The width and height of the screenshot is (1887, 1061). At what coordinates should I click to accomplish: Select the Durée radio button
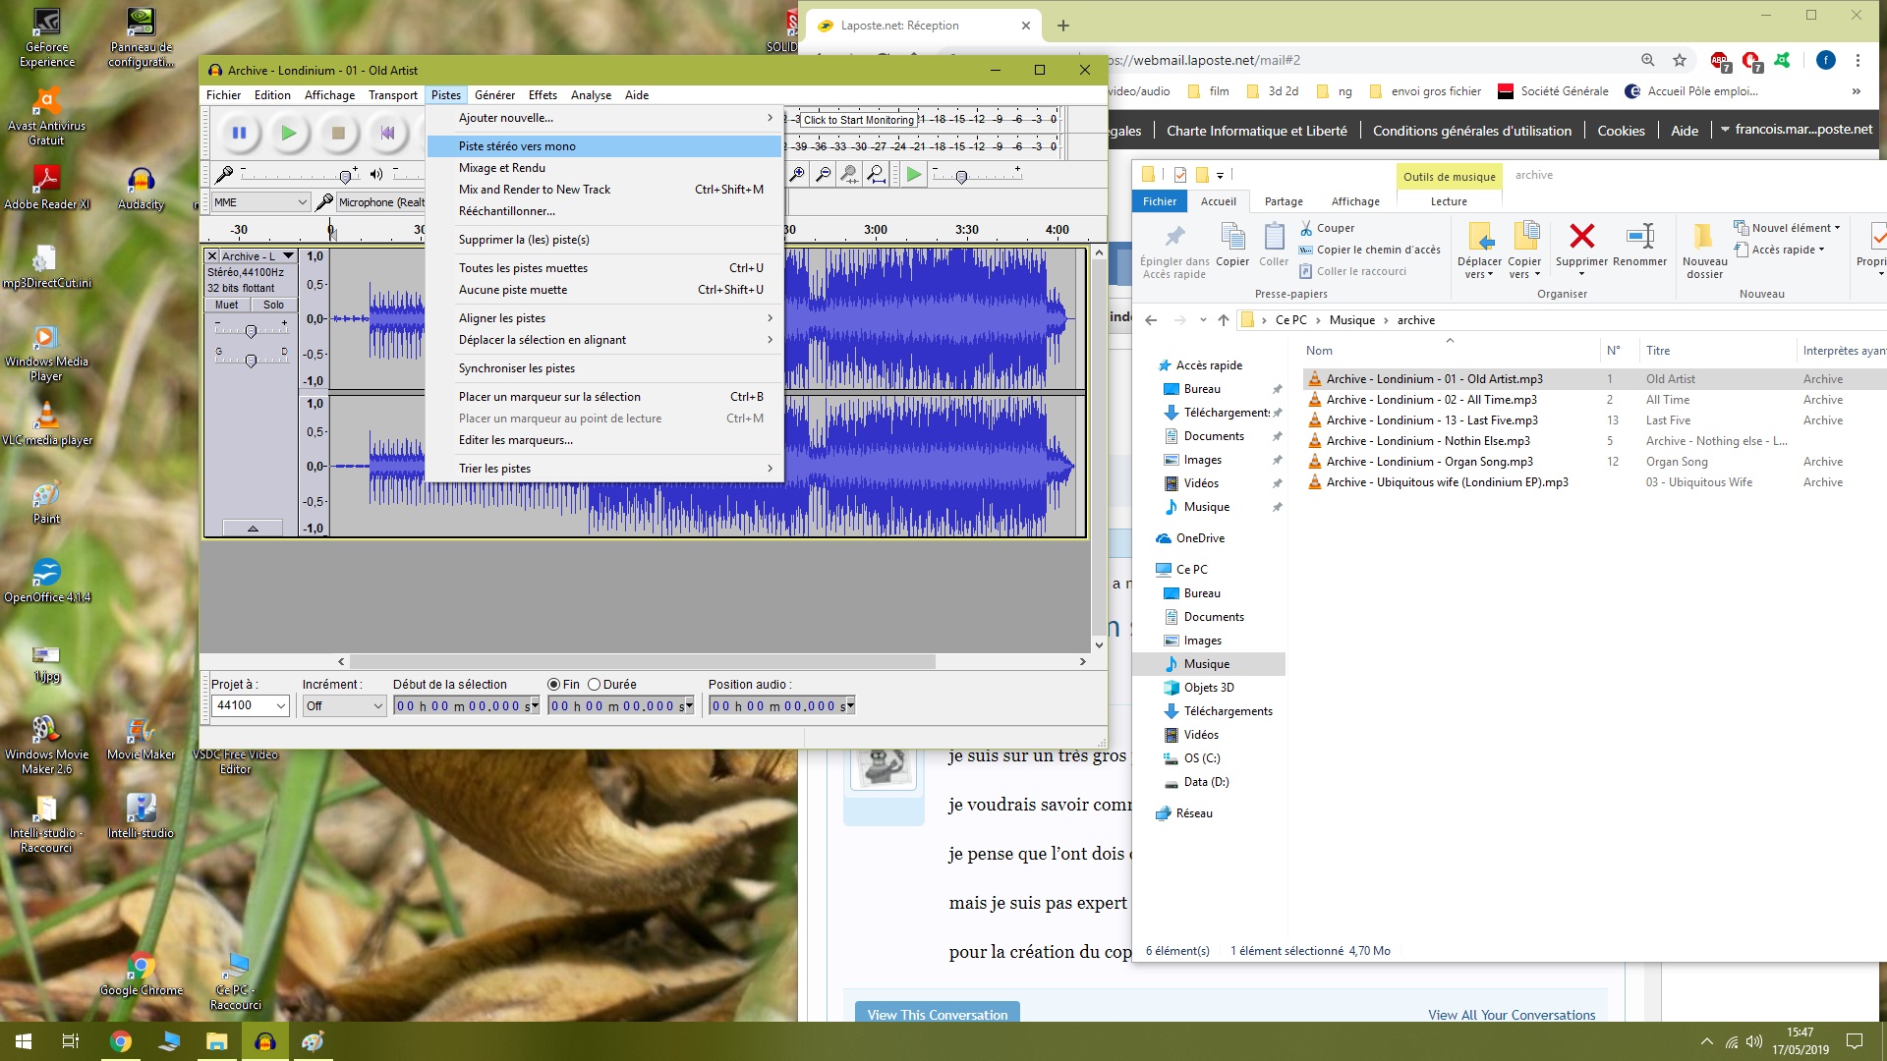click(x=595, y=685)
